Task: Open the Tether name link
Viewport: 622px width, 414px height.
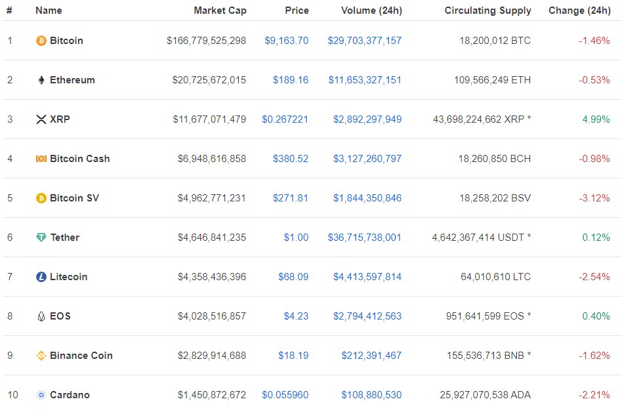Action: pos(65,237)
